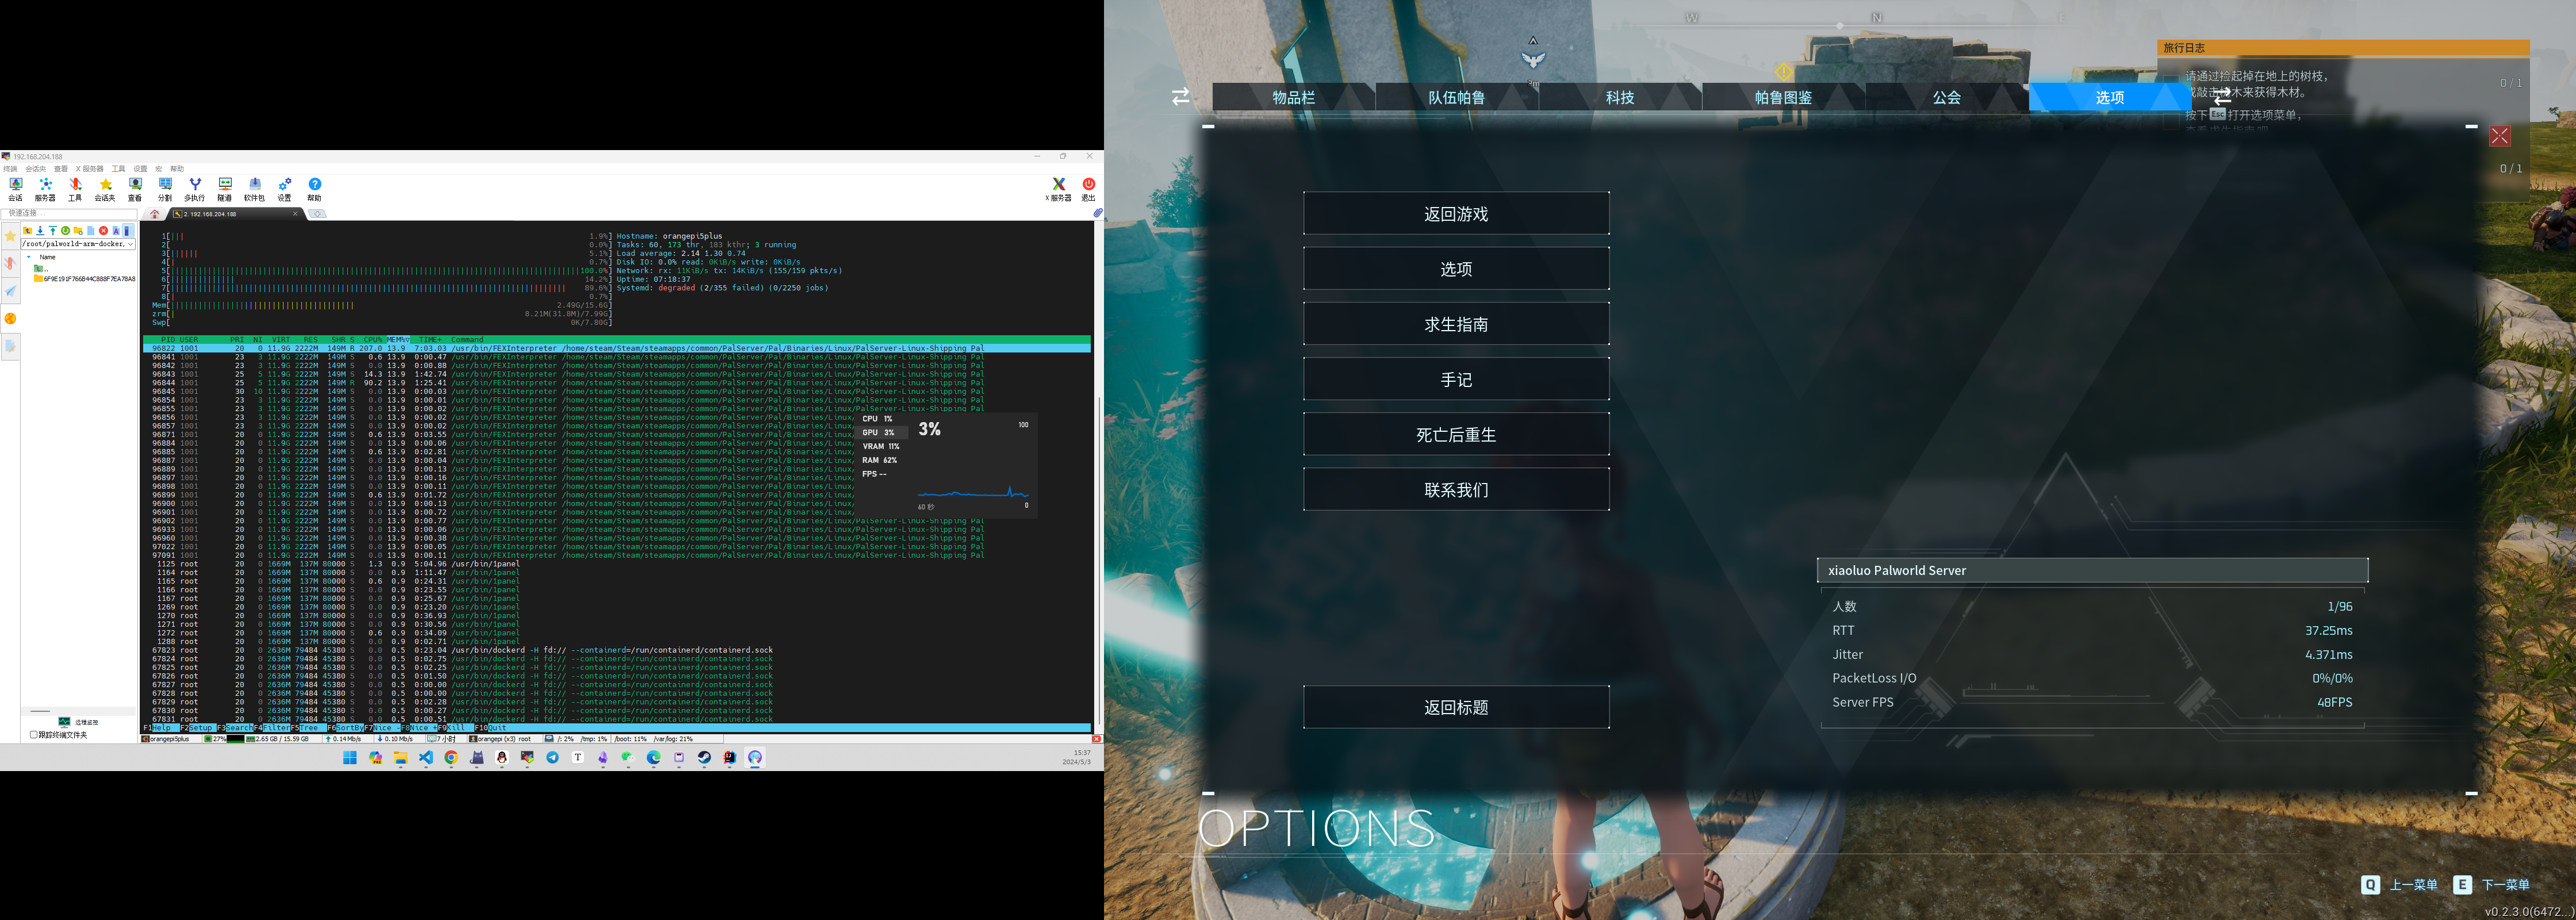The height and width of the screenshot is (920, 2576).
Task: Collapse the Name column arrow in file tree
Action: (29, 257)
